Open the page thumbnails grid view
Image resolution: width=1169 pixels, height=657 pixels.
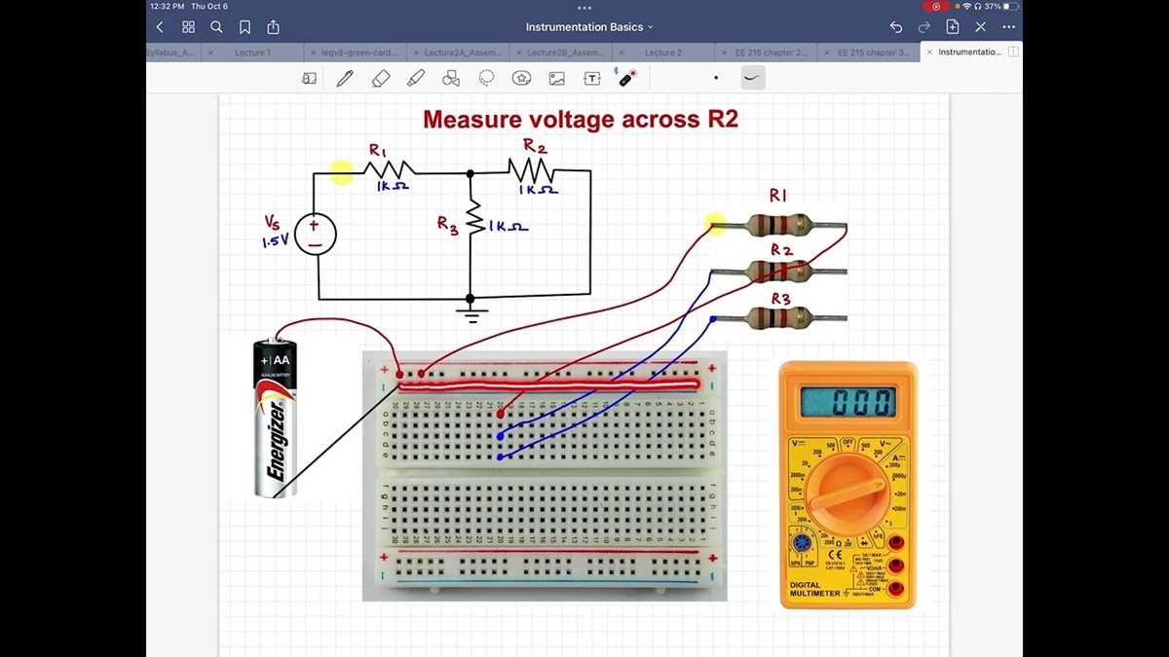189,27
